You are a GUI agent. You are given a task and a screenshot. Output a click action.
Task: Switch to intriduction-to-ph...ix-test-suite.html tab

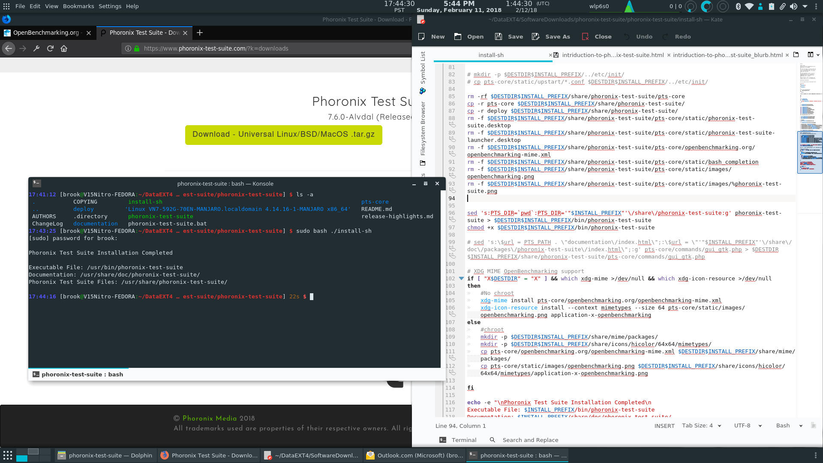613,55
